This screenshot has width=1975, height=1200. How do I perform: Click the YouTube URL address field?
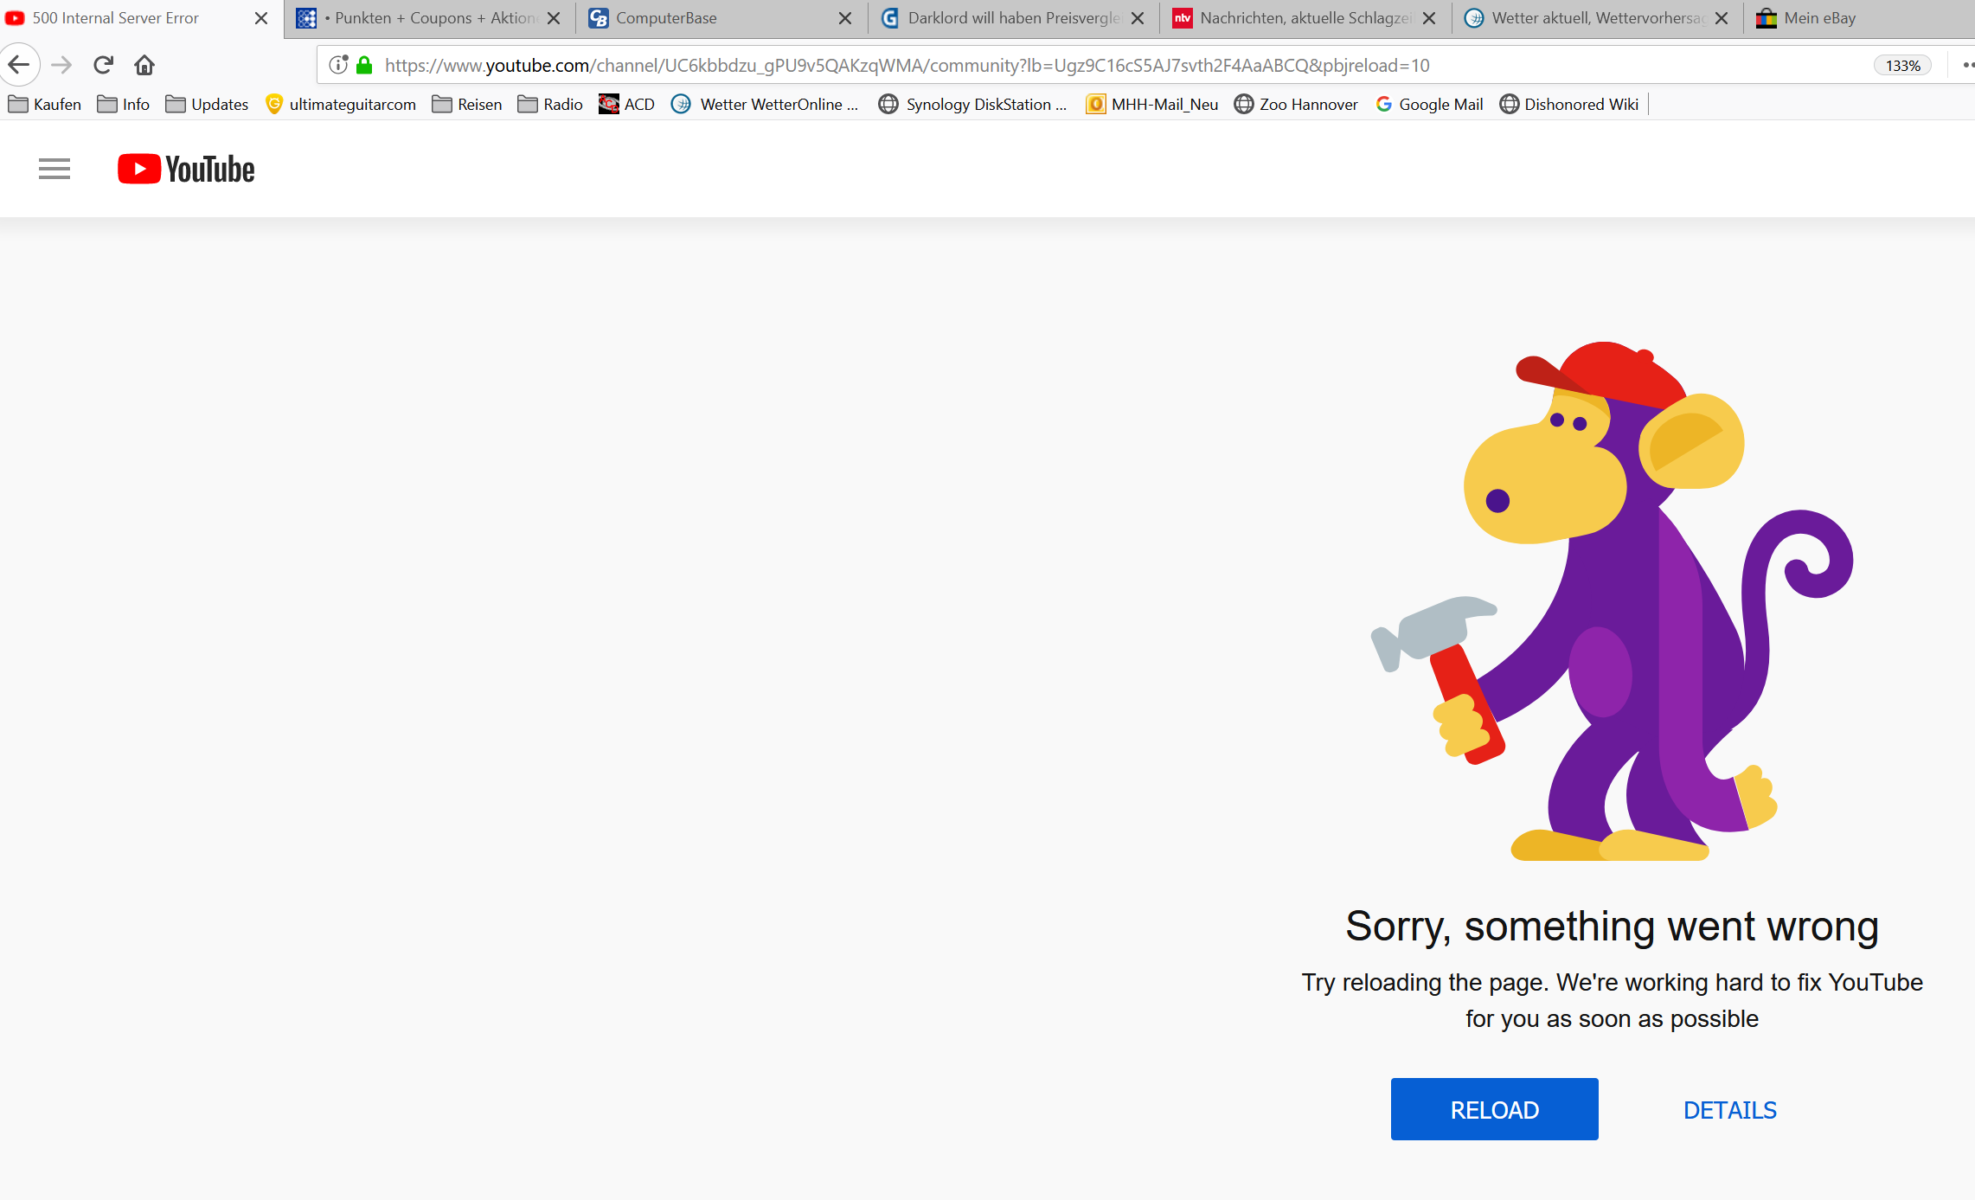pos(908,66)
